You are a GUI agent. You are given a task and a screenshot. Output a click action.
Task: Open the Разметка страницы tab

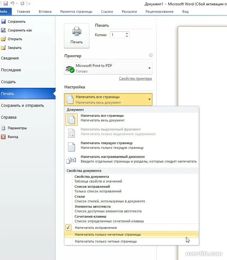[76, 12]
